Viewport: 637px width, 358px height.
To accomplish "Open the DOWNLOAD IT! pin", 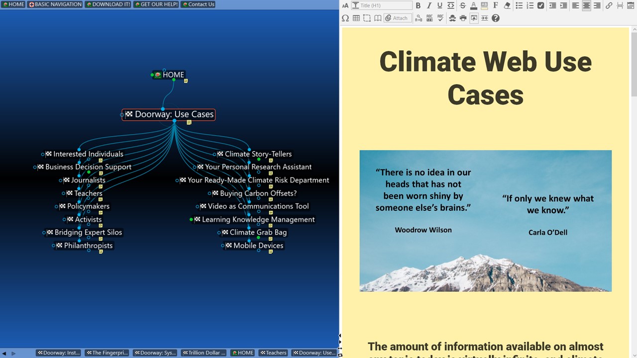I will 108,4.
